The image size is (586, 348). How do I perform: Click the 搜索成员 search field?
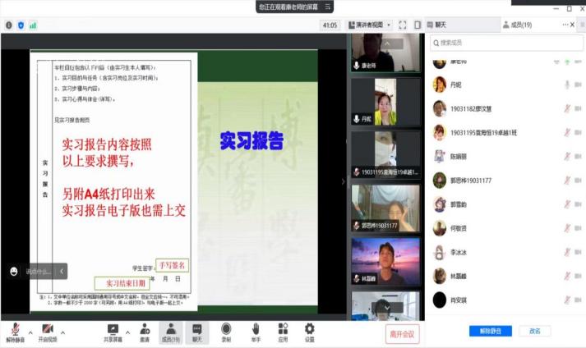coord(501,43)
